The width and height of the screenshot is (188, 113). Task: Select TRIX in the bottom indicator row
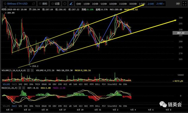tap(37, 106)
